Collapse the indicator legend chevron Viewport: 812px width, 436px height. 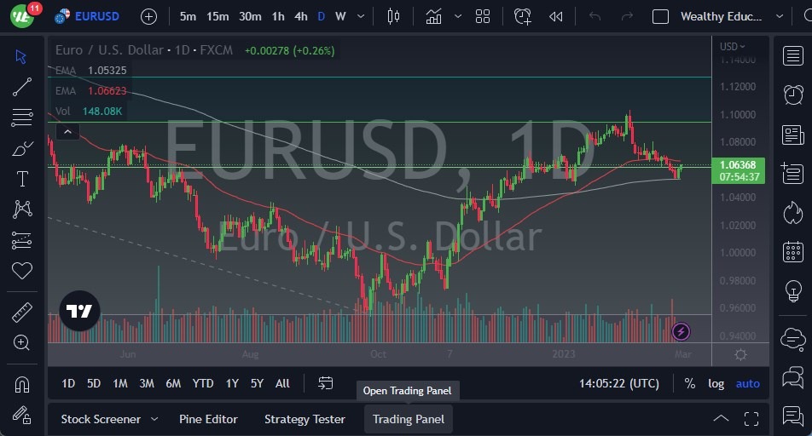(67, 131)
